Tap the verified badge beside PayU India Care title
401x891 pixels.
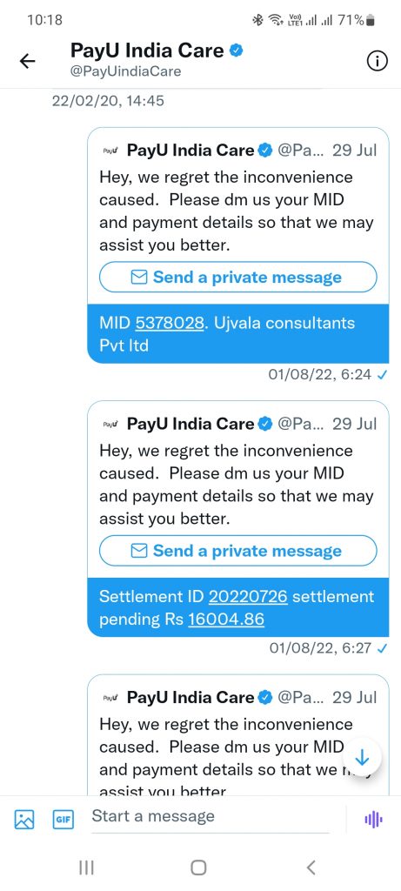coord(237,50)
